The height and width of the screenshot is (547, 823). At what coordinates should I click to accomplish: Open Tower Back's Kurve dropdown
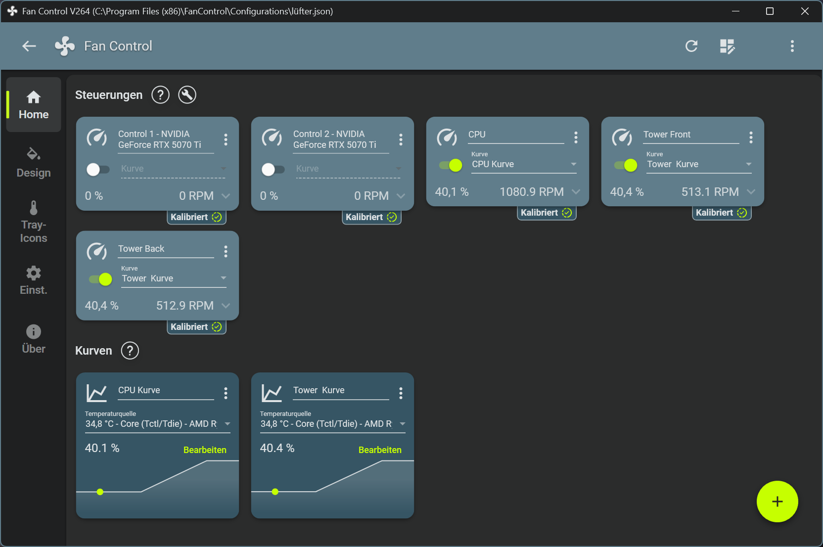[x=174, y=276]
